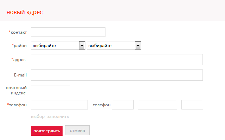Focus the E-mail input field
Image resolution: width=225 pixels, height=140 pixels.
[117, 75]
